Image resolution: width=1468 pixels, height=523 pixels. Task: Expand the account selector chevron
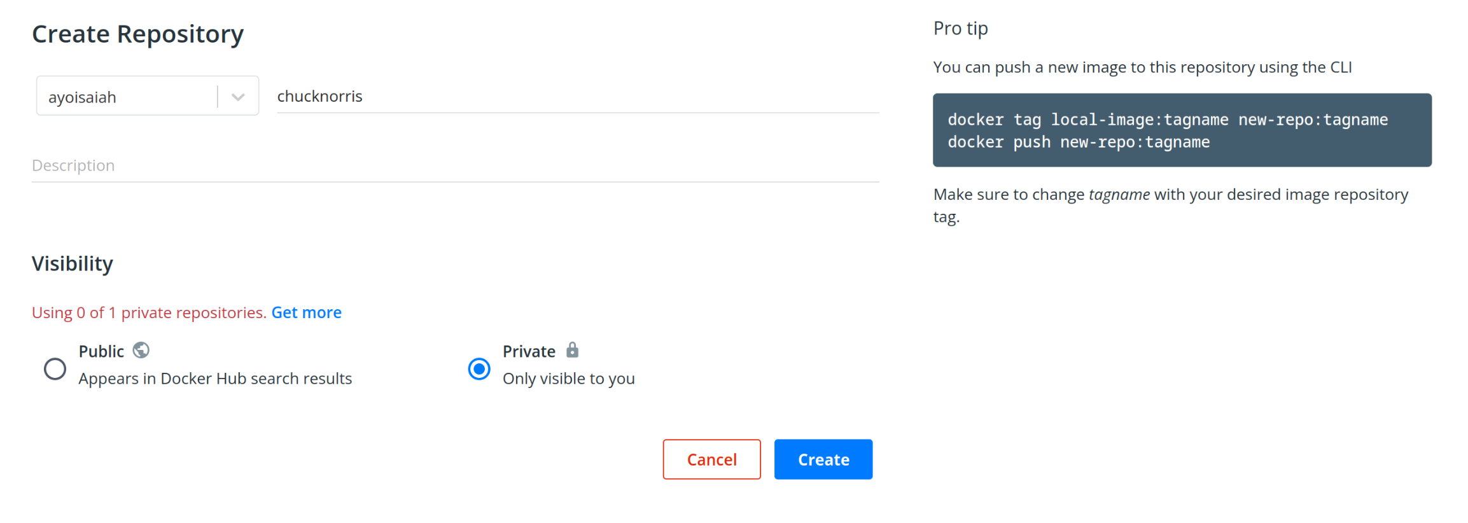coord(238,96)
